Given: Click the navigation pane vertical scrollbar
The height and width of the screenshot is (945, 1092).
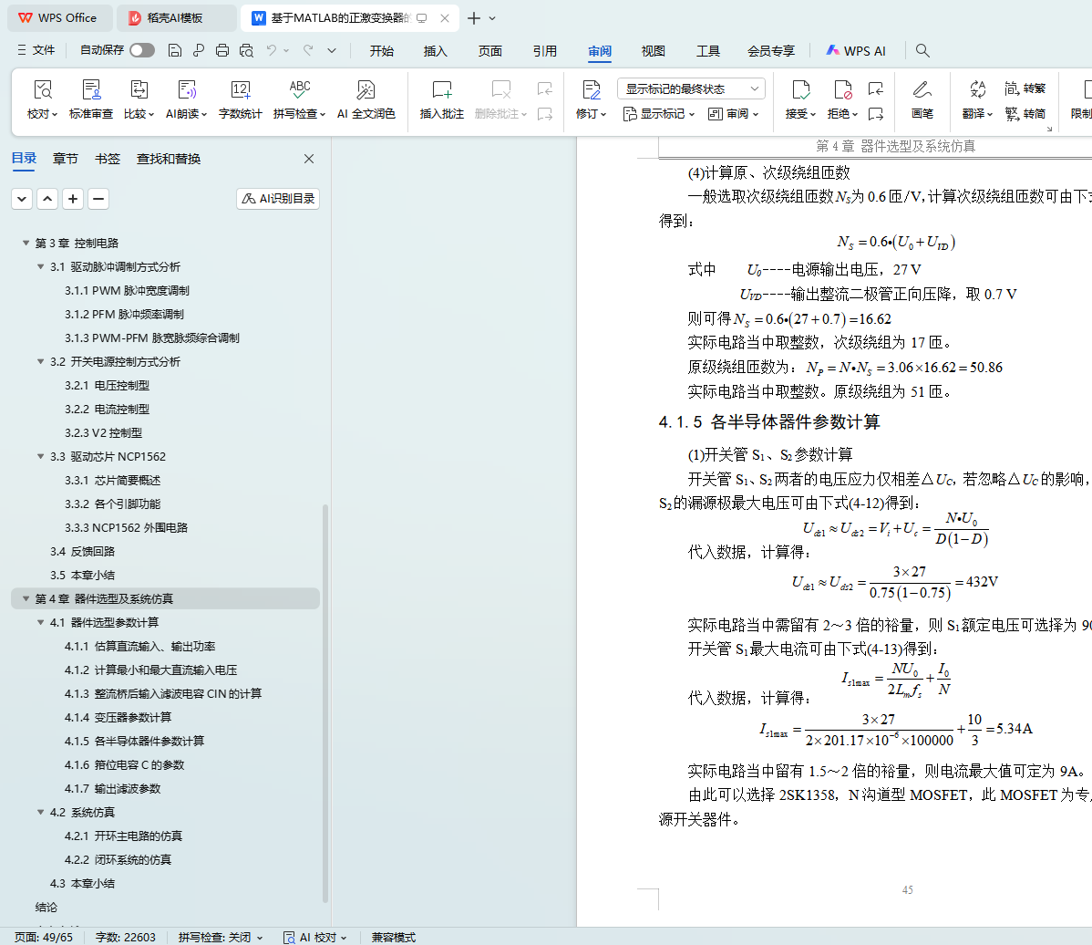Looking at the screenshot, I should point(325,702).
